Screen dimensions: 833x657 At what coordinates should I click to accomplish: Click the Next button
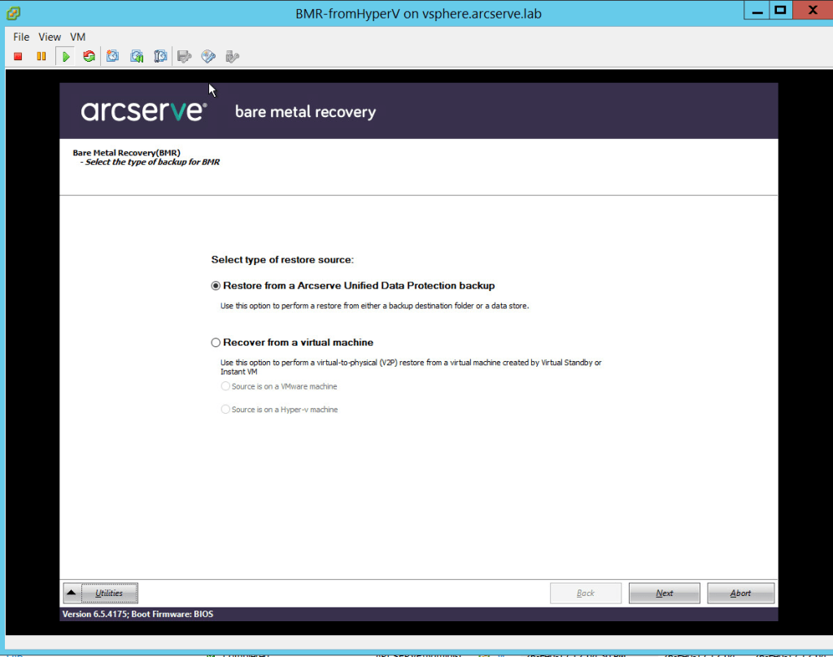(664, 593)
